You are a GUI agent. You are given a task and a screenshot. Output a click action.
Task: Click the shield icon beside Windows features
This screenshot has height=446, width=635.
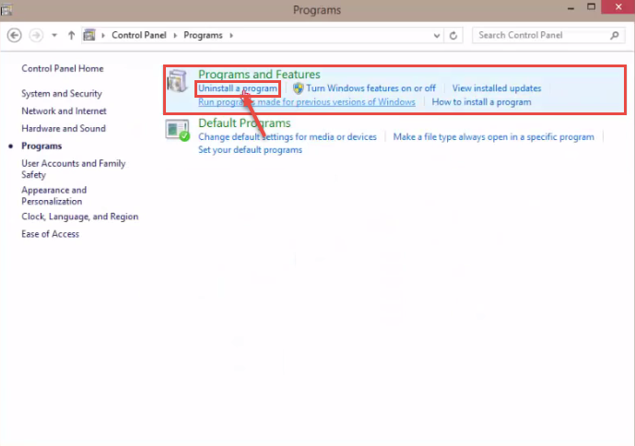coord(299,88)
